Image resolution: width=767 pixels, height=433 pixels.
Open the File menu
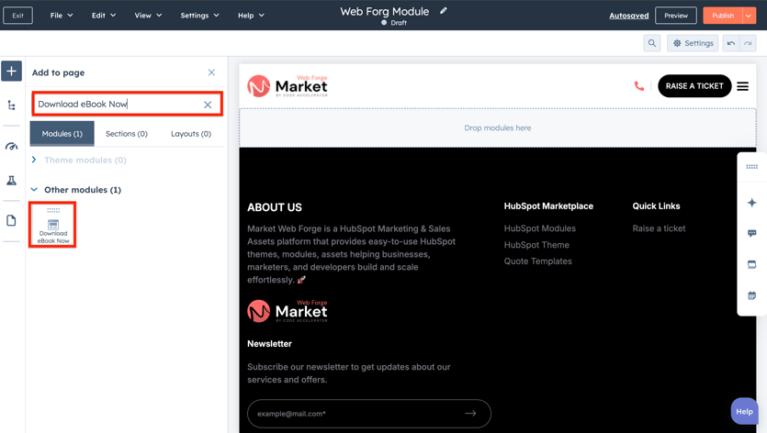pos(61,16)
